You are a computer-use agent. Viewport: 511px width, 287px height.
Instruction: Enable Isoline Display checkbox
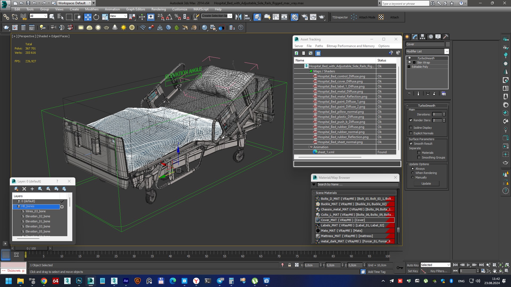(x=411, y=128)
